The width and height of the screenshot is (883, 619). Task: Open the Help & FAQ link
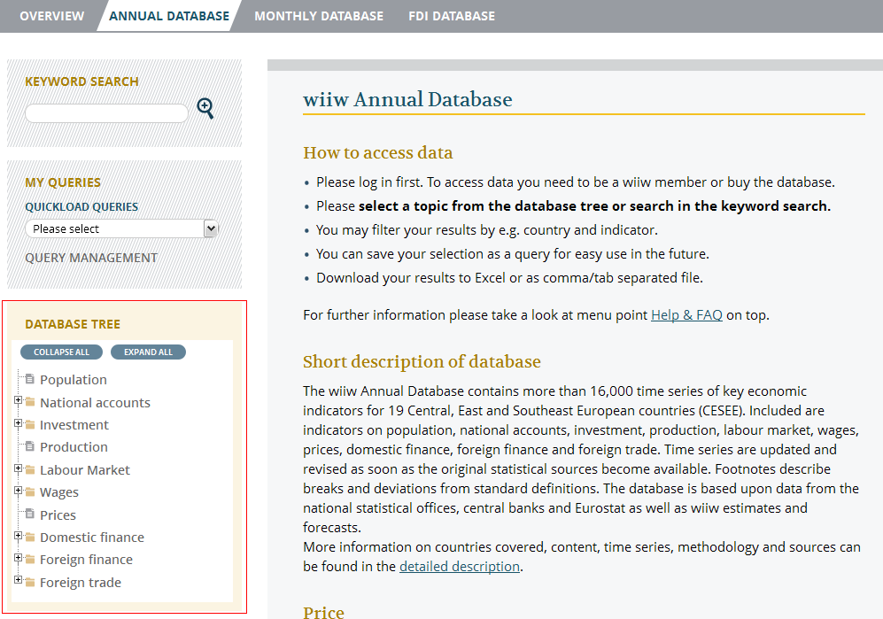pyautogui.click(x=686, y=314)
